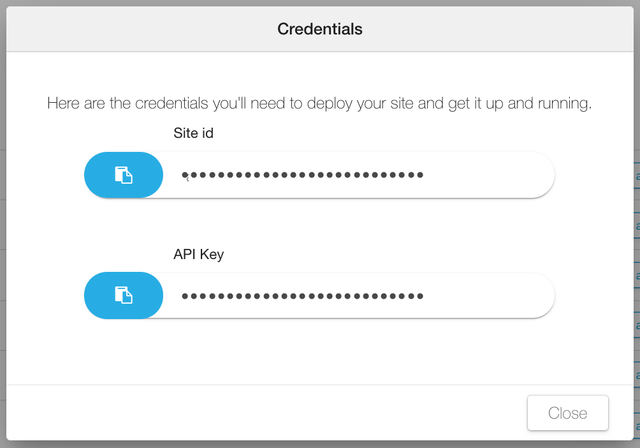The width and height of the screenshot is (640, 448).
Task: Click the dialog footer left of Close
Action: (255, 413)
